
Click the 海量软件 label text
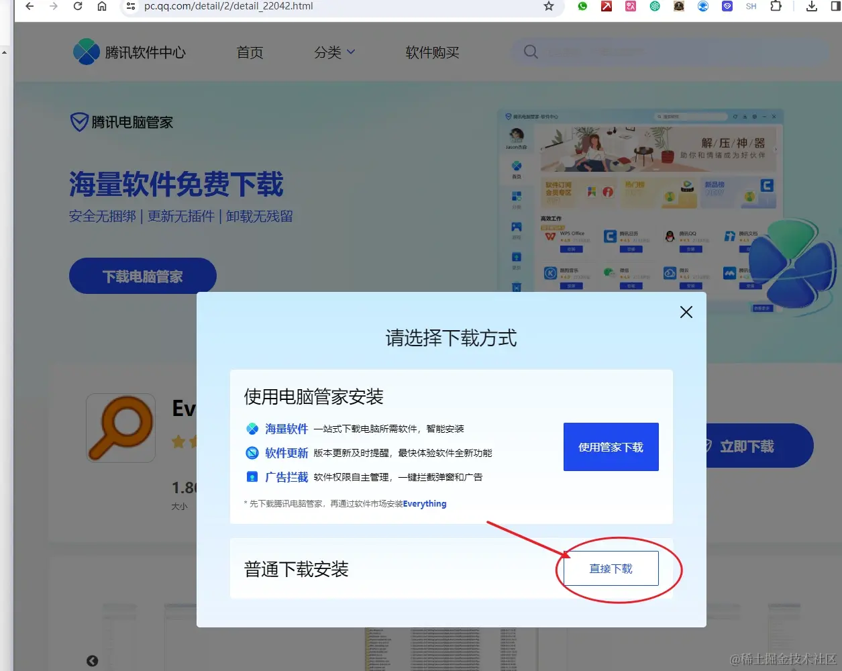[286, 429]
